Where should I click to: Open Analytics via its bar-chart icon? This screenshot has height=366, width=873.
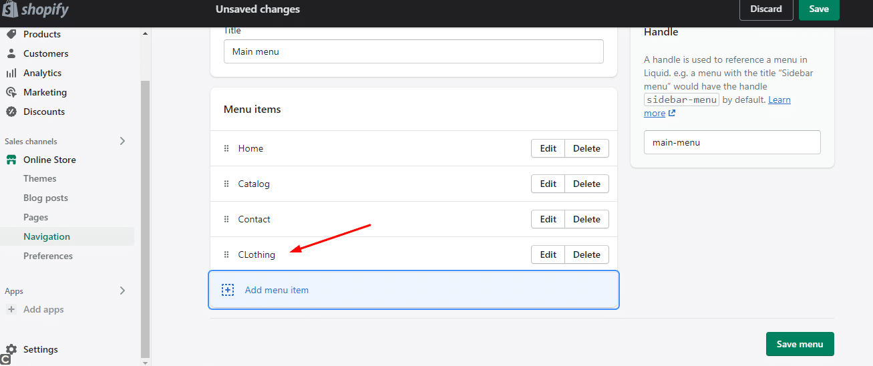11,73
